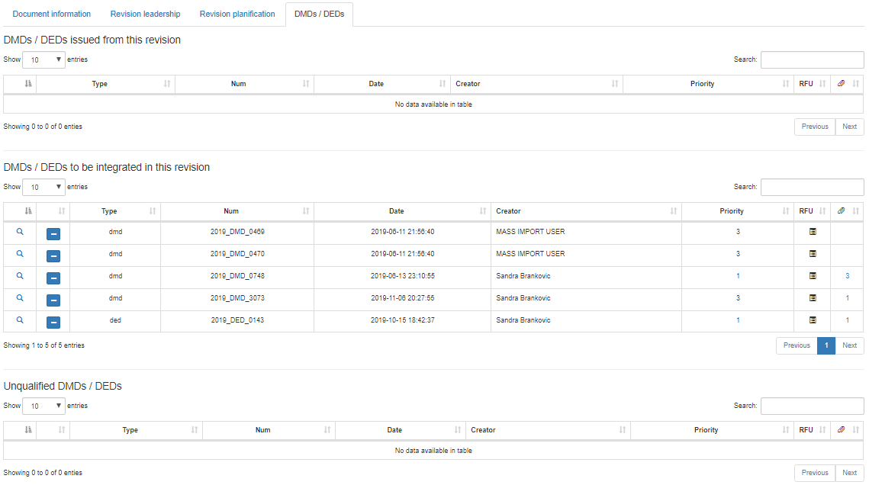The width and height of the screenshot is (869, 485).
Task: Open entries dropdown in issued DMDs section
Action: click(44, 59)
